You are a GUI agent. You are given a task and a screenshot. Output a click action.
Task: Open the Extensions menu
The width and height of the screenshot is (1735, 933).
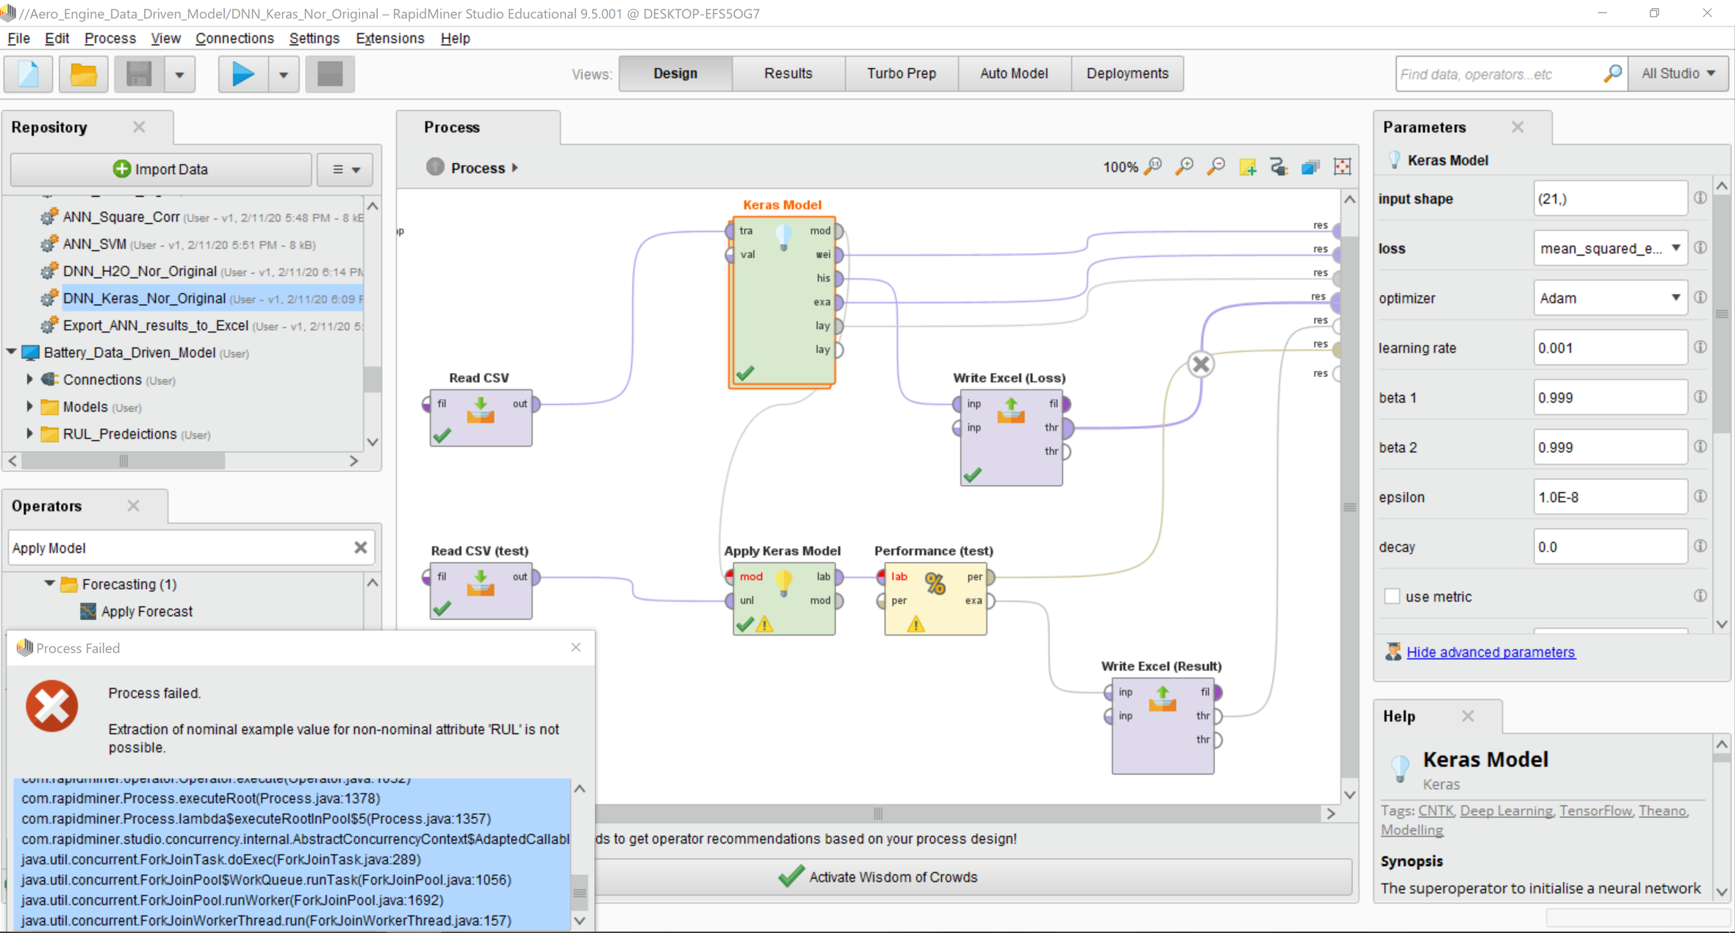point(390,38)
